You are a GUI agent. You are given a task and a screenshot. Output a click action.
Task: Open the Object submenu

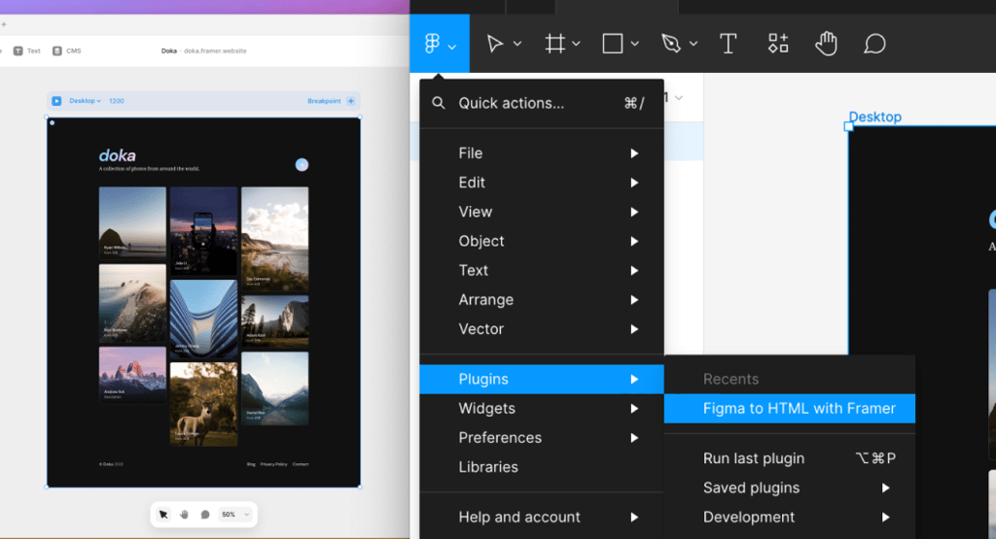point(542,241)
